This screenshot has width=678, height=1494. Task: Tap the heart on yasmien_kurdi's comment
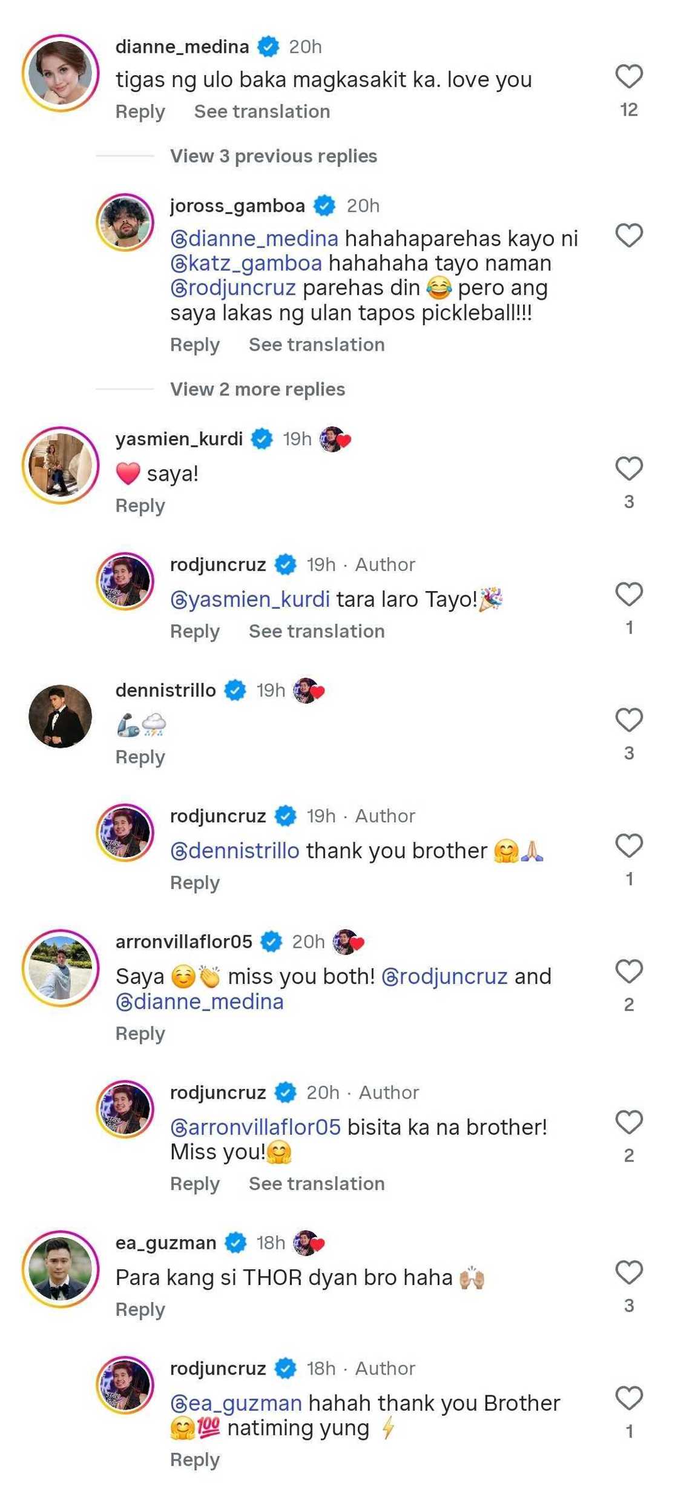[629, 468]
